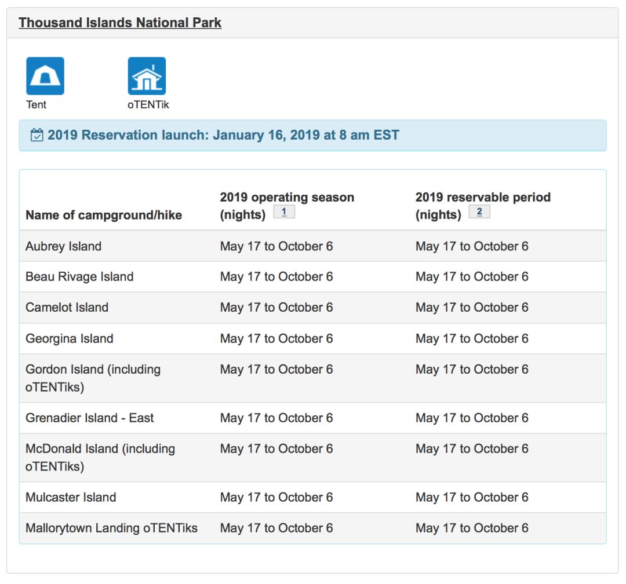
Task: Click Aubrey Island's operating season dates
Action: tap(276, 246)
